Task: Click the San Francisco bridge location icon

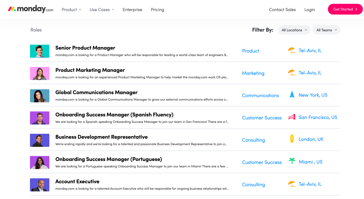Action: [292, 117]
